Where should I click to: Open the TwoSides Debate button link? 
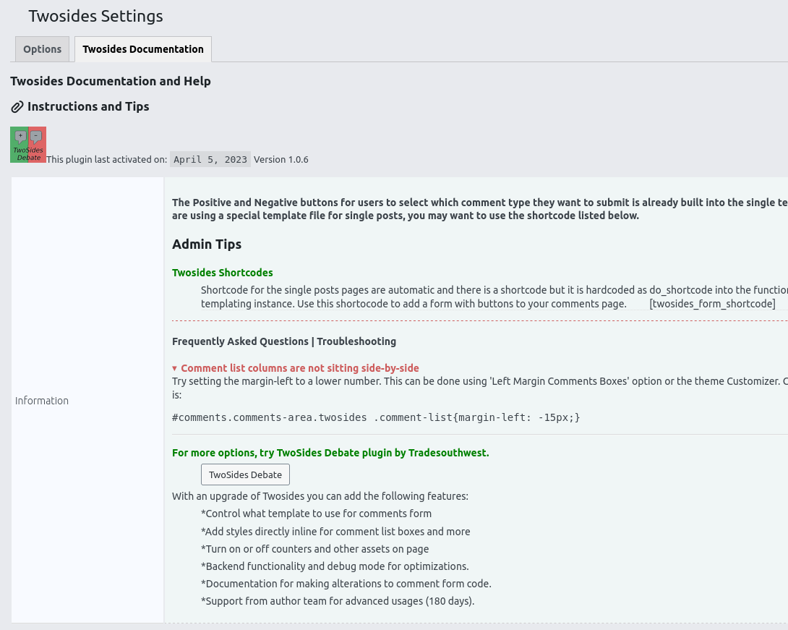245,474
